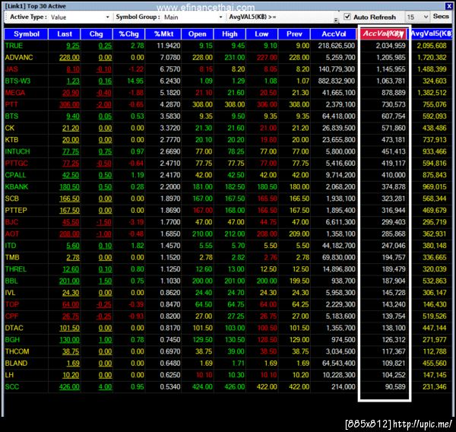Click BTS-W3 %Chg value 14.95

pyautogui.click(x=135, y=81)
